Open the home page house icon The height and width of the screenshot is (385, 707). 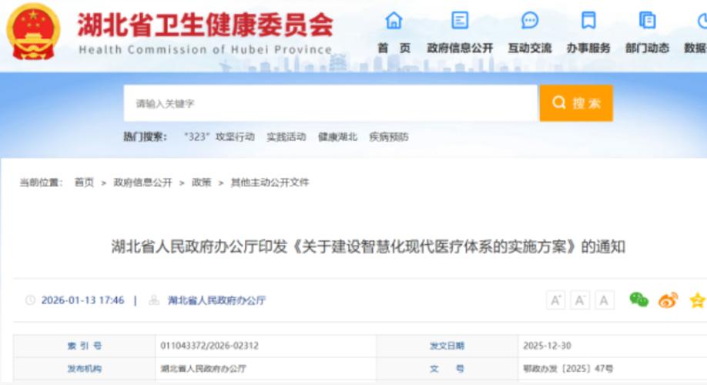point(394,20)
